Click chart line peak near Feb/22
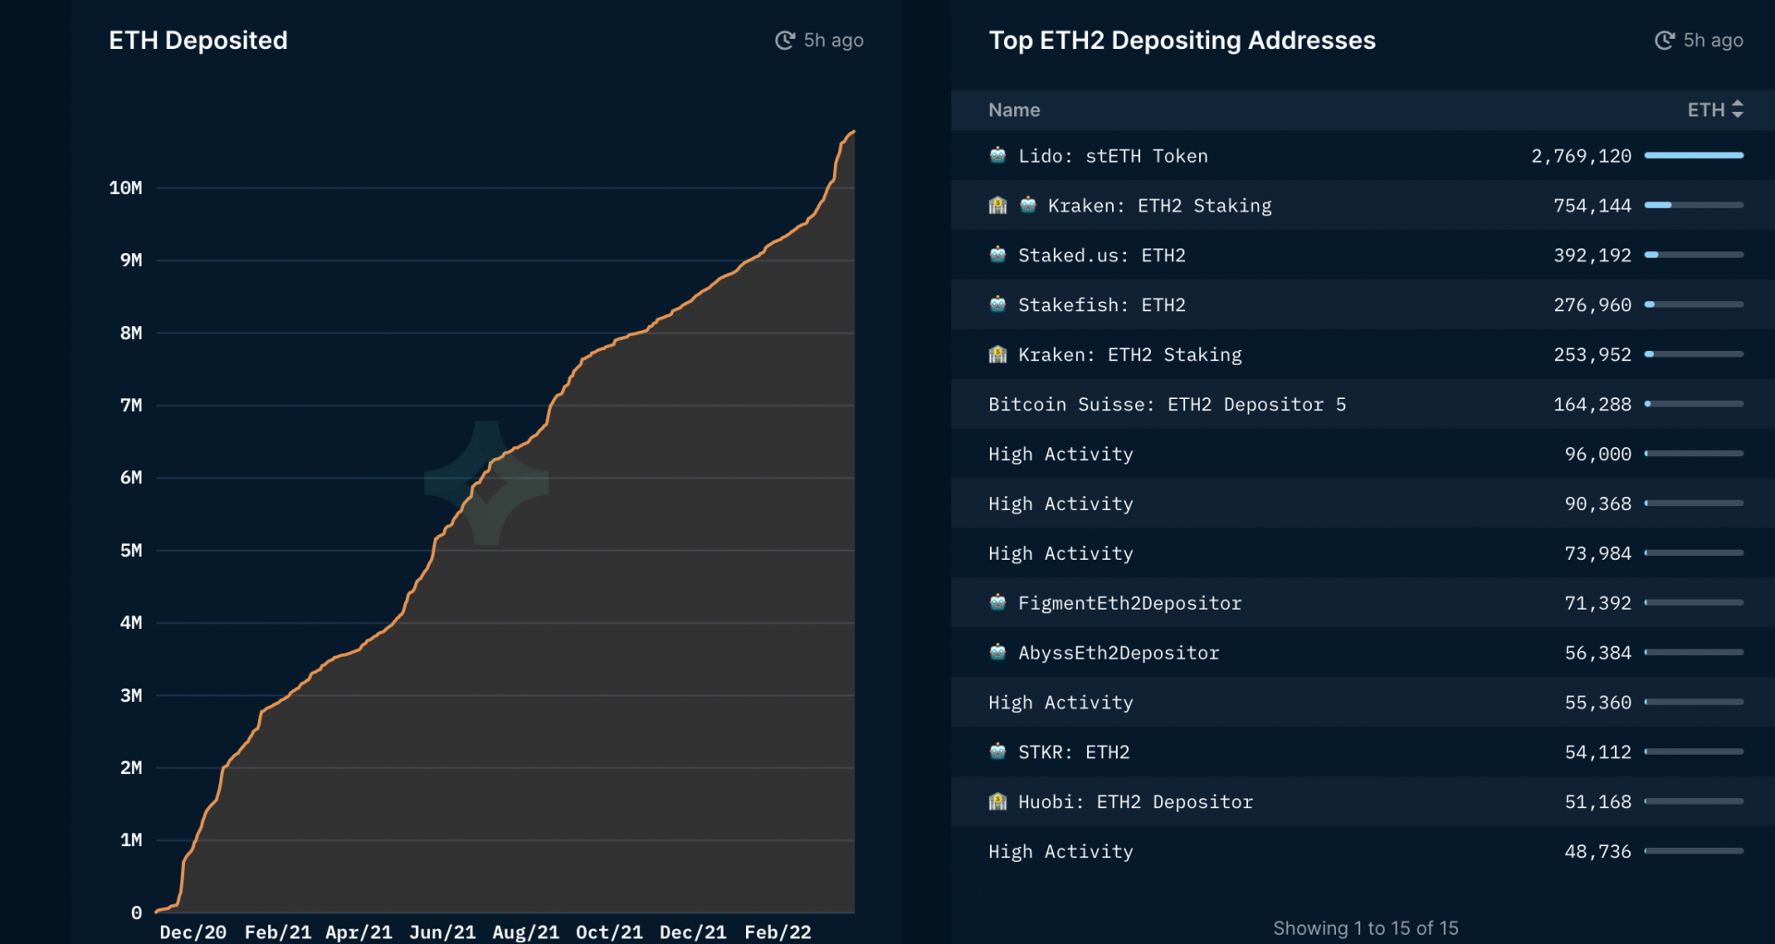1775x944 pixels. pos(852,133)
